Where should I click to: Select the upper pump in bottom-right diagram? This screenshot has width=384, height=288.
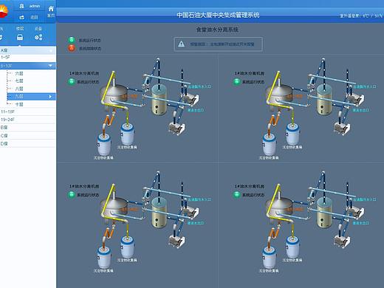pyautogui.click(x=356, y=212)
